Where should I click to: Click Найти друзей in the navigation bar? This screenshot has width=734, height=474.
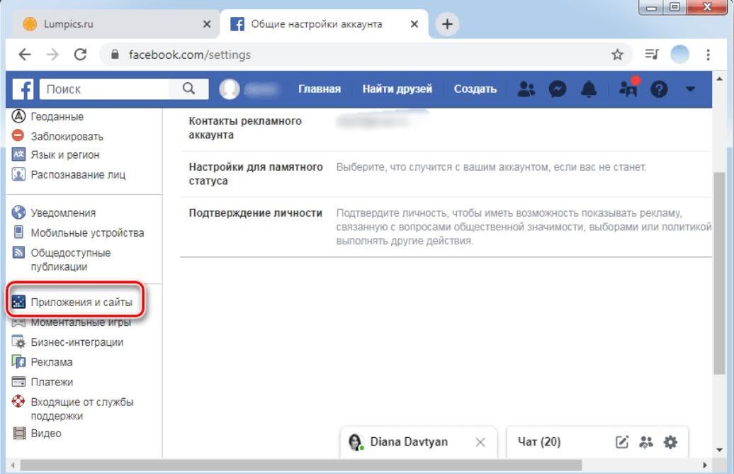[397, 89]
